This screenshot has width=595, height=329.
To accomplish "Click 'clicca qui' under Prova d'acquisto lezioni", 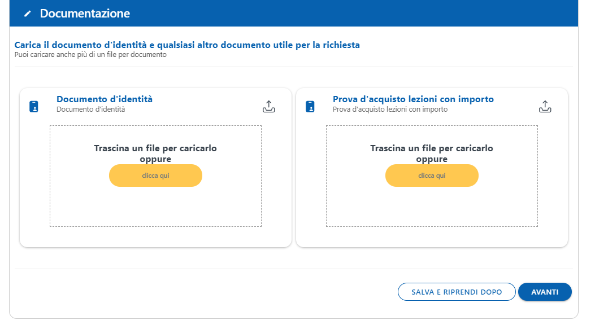I will click(x=432, y=176).
